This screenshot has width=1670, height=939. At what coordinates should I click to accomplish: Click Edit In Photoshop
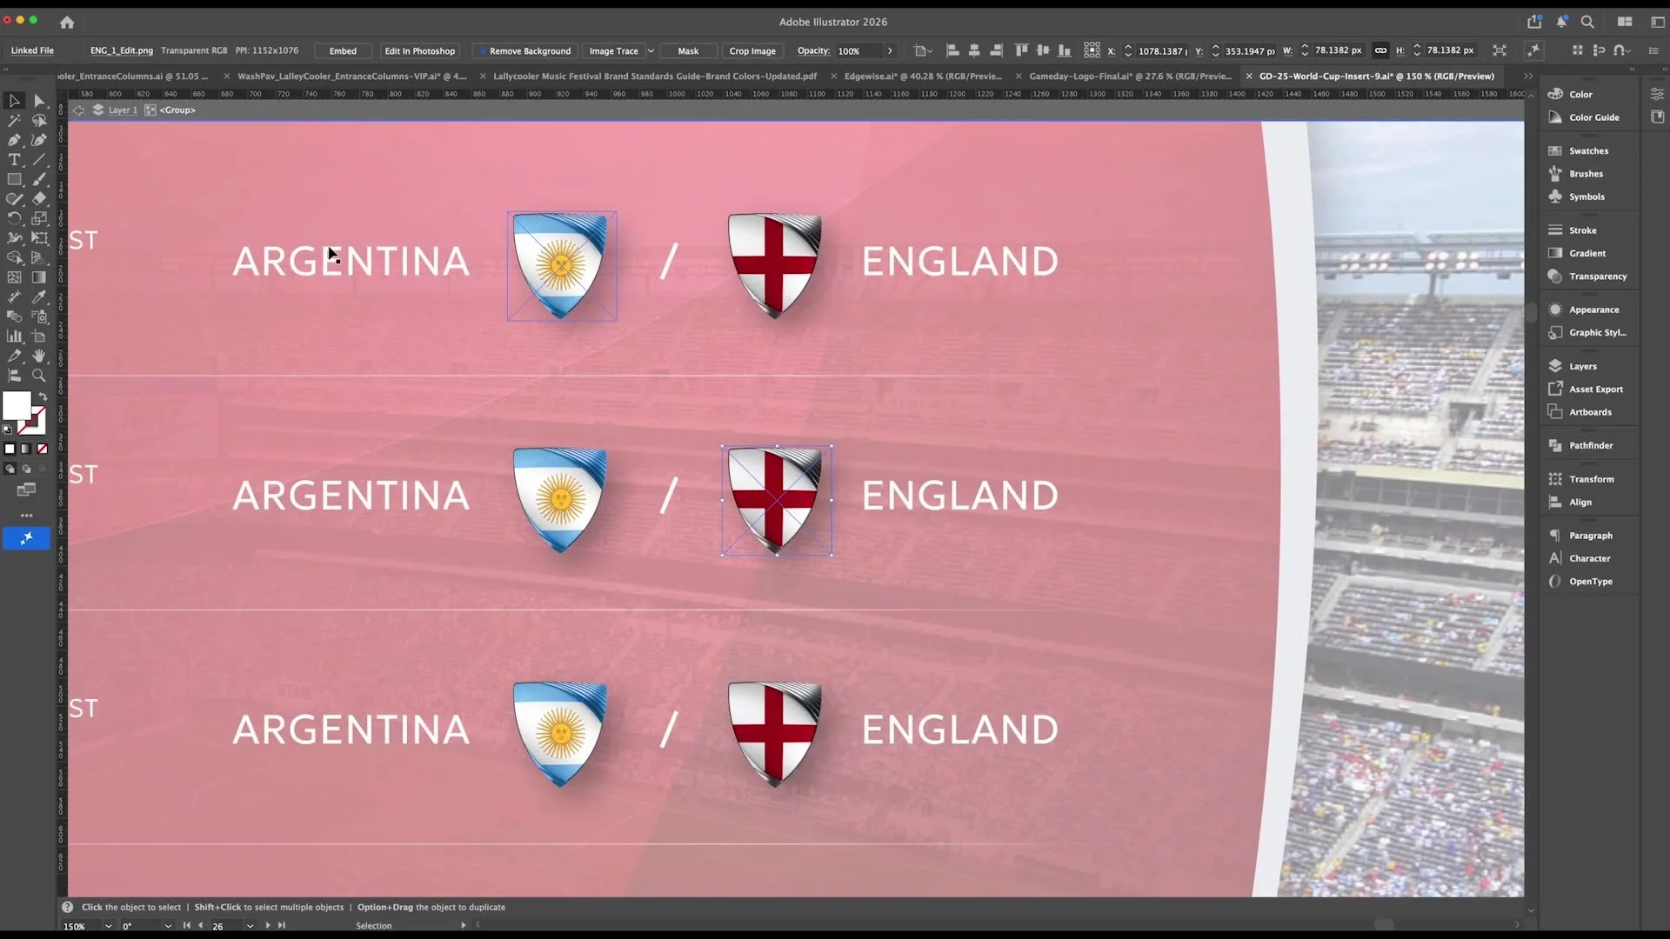(419, 50)
